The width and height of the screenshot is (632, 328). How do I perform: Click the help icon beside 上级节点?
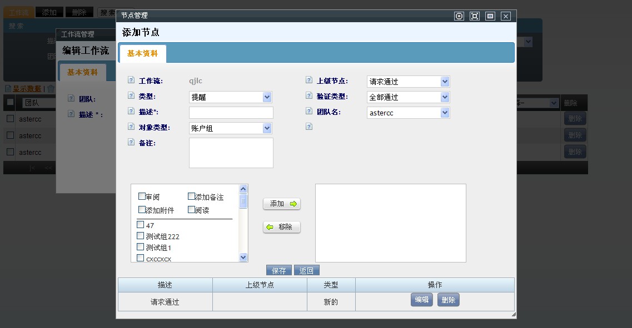click(x=309, y=80)
